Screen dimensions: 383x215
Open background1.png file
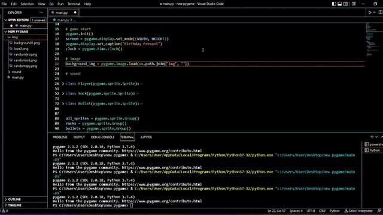pos(26,43)
